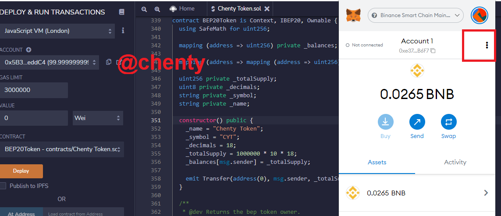Click 'contract BEP20Token is Context' line

pos(255,21)
